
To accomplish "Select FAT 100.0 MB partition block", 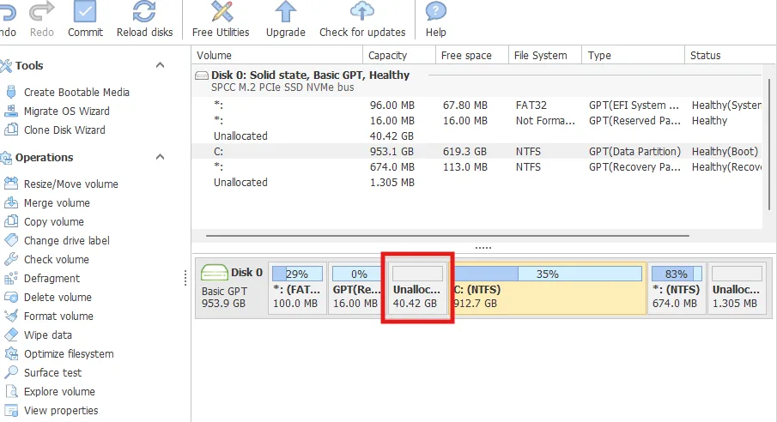I will [x=297, y=288].
